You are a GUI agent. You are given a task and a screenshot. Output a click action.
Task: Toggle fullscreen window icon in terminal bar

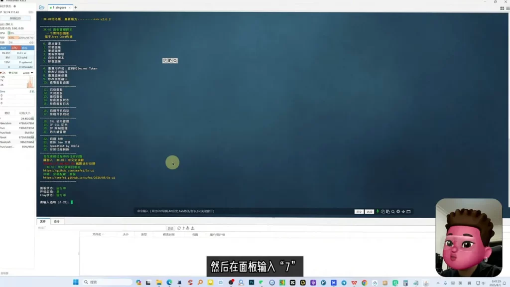point(408,211)
